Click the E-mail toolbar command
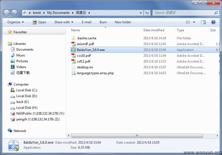This screenshot has height=155, width=222. pos(87,22)
